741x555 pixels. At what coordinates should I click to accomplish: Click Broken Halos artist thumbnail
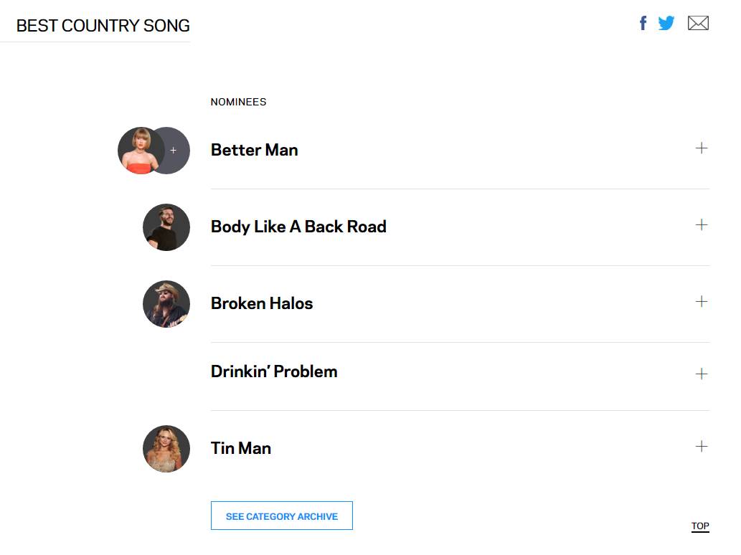coord(166,304)
